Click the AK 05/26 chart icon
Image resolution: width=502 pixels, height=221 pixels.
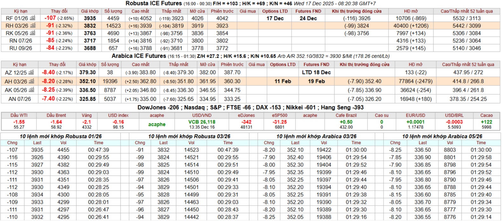pos(31,90)
